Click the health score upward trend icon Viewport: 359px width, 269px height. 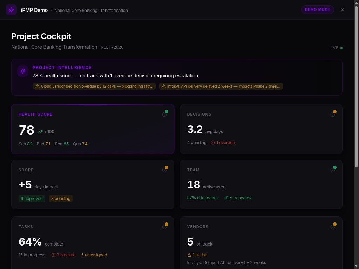coord(40,132)
